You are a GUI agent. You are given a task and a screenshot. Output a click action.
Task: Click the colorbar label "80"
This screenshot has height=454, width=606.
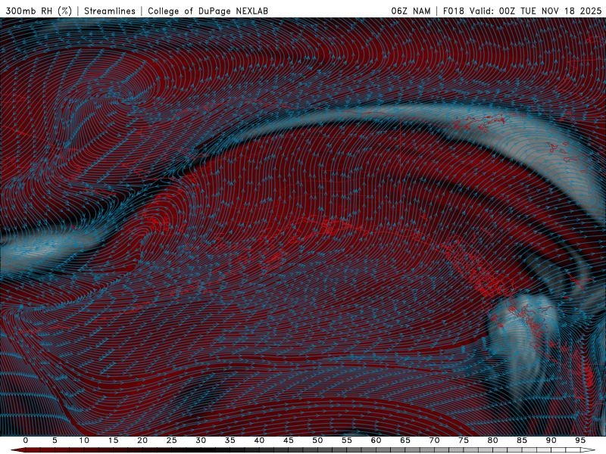492,440
